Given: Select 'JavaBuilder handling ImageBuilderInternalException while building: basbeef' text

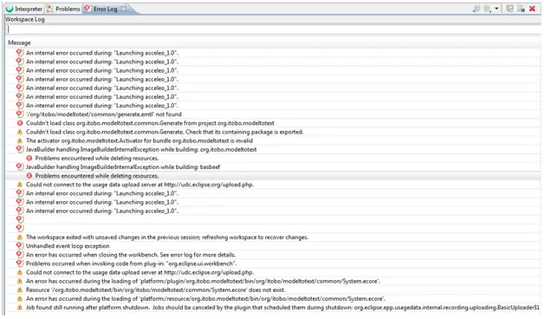Looking at the screenshot, I should (123, 167).
